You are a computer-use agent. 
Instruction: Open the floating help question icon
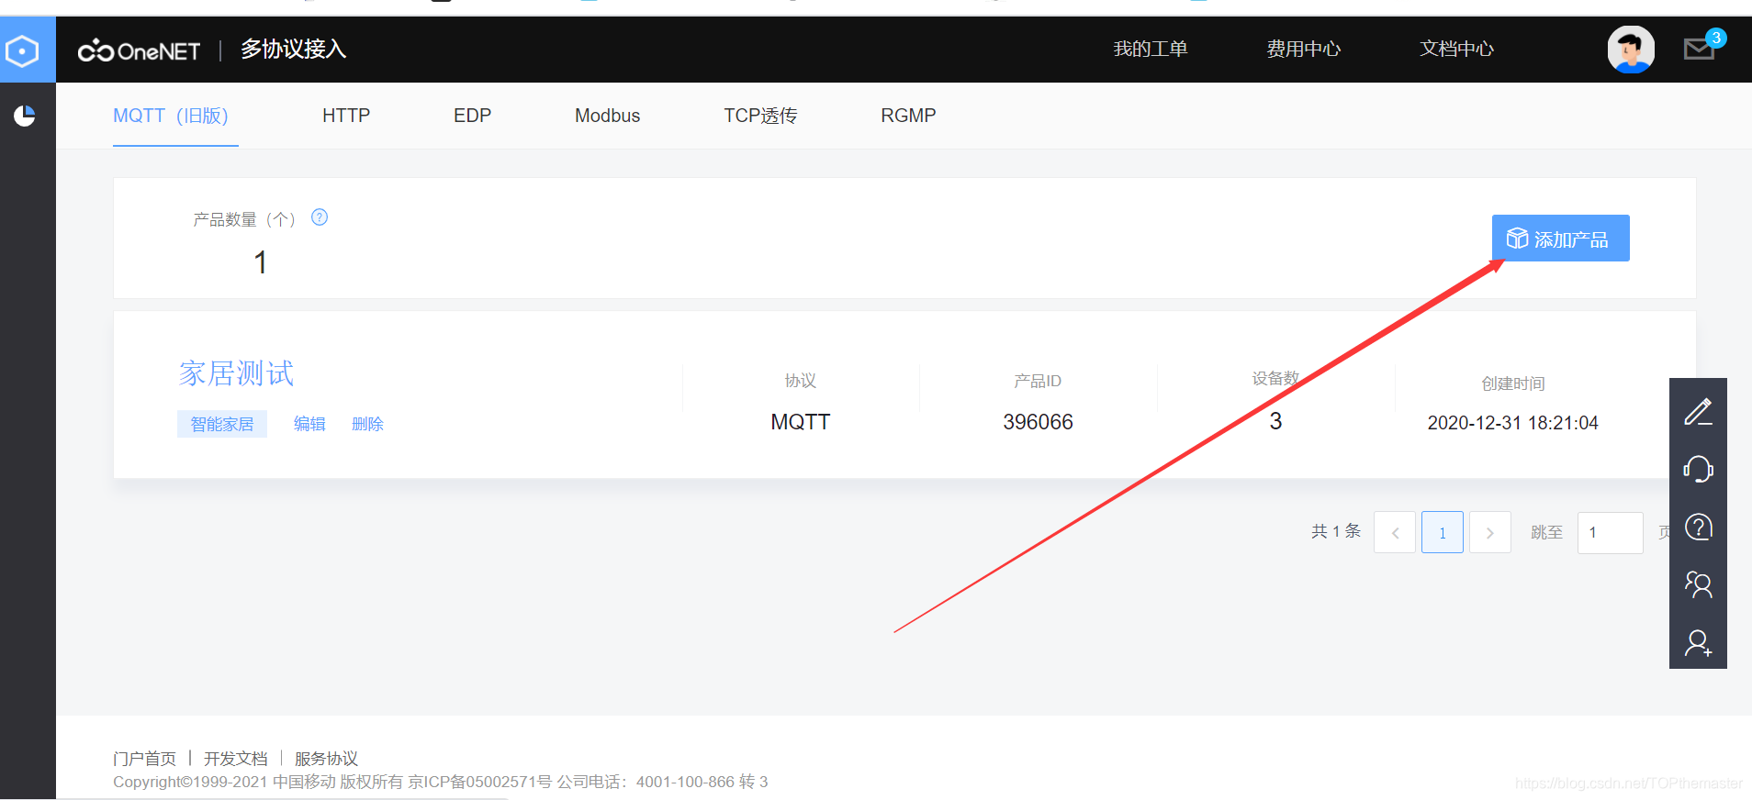[x=1698, y=528]
